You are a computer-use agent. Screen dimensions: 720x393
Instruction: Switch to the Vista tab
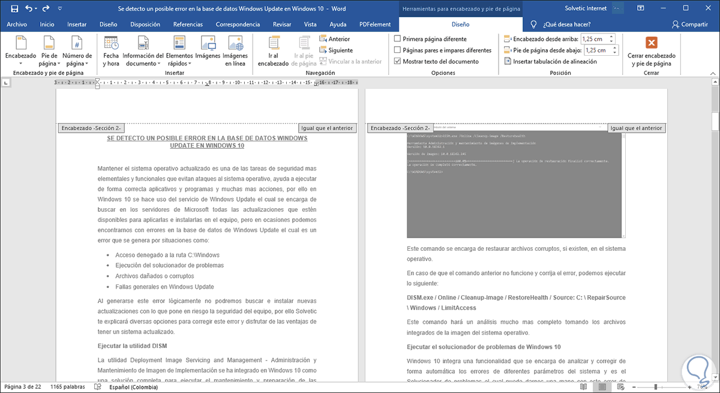tap(310, 25)
